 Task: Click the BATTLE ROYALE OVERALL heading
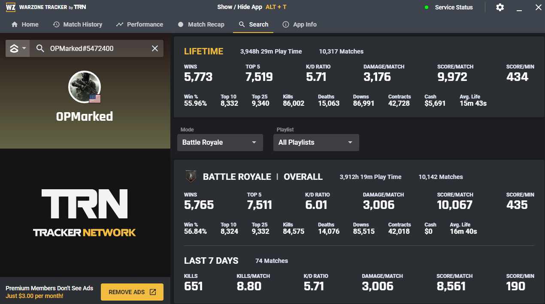263,177
